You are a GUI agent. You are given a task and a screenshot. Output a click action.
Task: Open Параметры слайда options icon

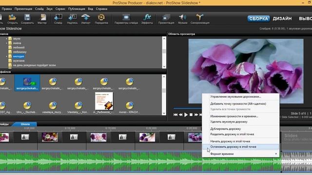coord(126,19)
